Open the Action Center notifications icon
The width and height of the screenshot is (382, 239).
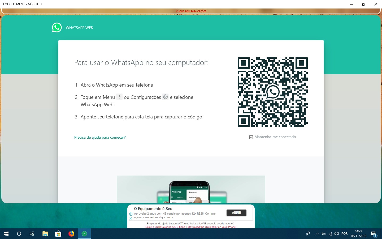(x=374, y=234)
